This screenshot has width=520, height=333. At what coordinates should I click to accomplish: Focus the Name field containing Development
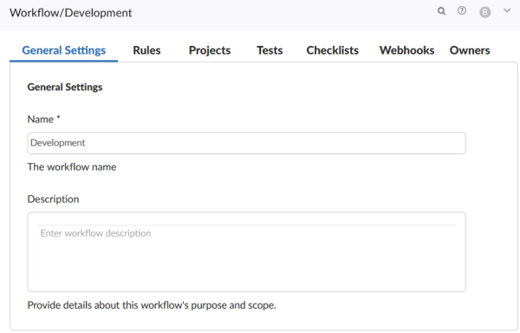click(246, 143)
